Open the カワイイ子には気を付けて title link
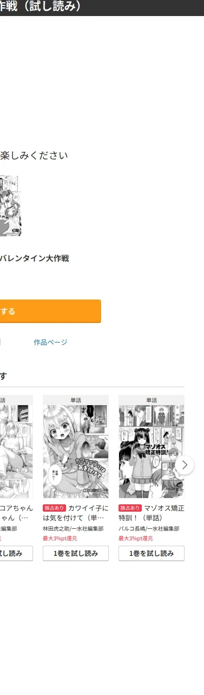Screen dimensions: 204x695 pos(76,513)
